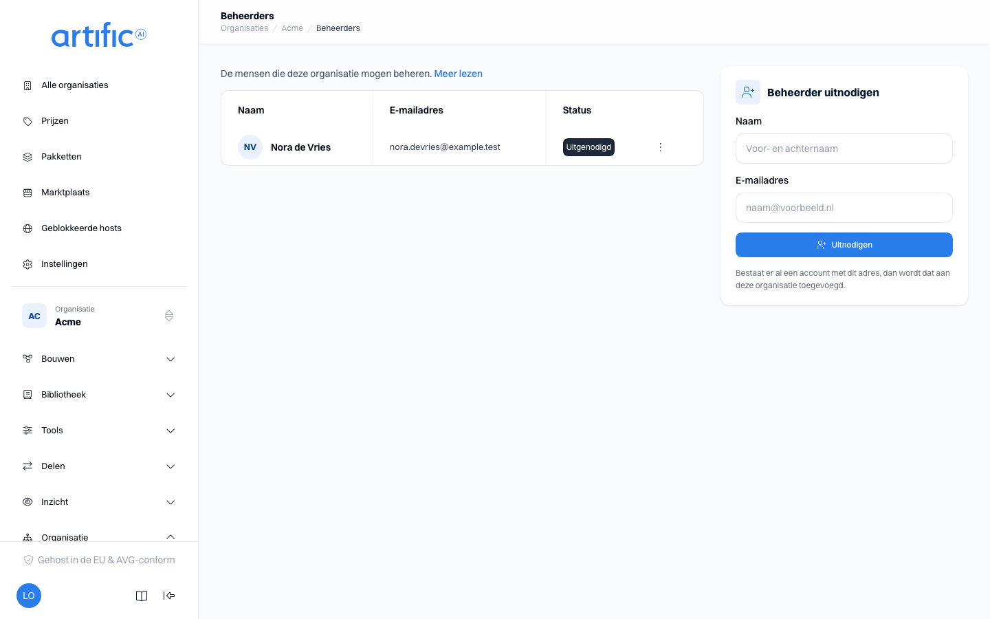
Task: Click the Organisaties breadcrumb
Action: coord(244,28)
